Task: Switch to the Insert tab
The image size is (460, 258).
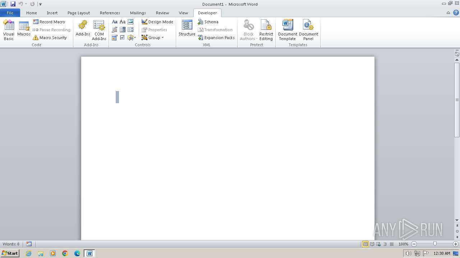Action: 52,13
